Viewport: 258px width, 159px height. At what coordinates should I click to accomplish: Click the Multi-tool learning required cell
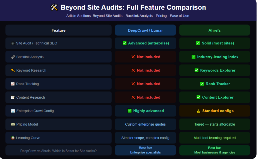[215, 138]
